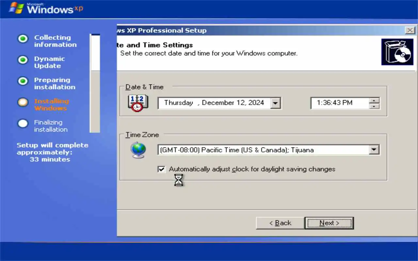Toggle automatic daylight saving adjustment checkbox
418x261 pixels.
click(x=161, y=169)
